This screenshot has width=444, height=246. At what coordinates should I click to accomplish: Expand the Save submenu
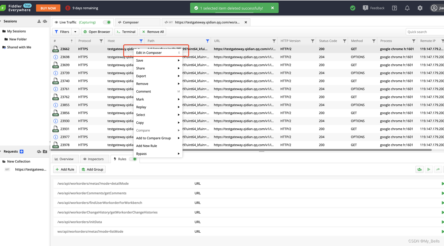coord(158,60)
